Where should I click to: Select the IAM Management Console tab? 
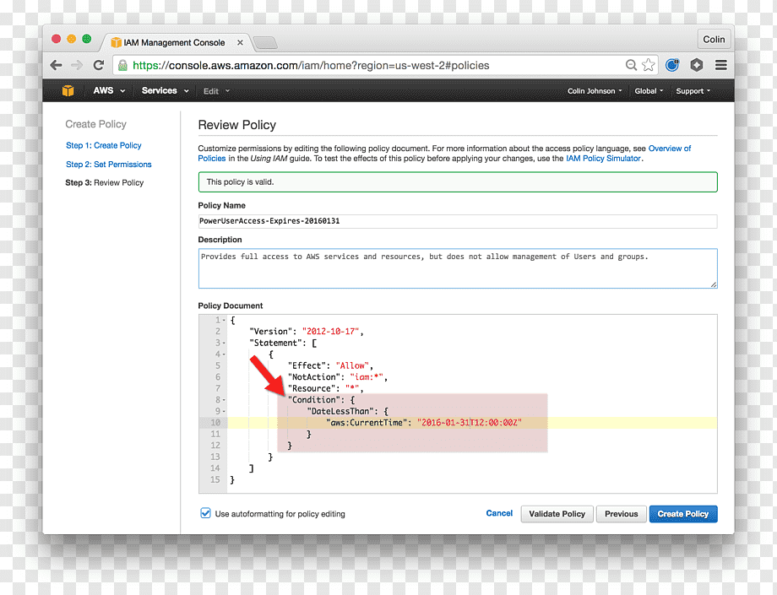(173, 42)
